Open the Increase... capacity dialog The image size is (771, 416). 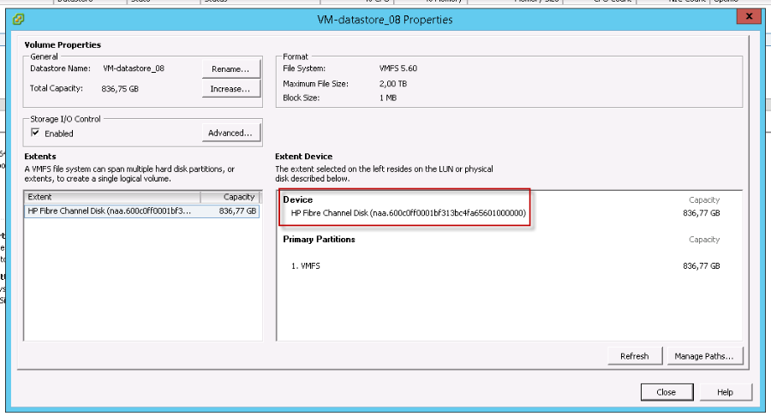[230, 89]
